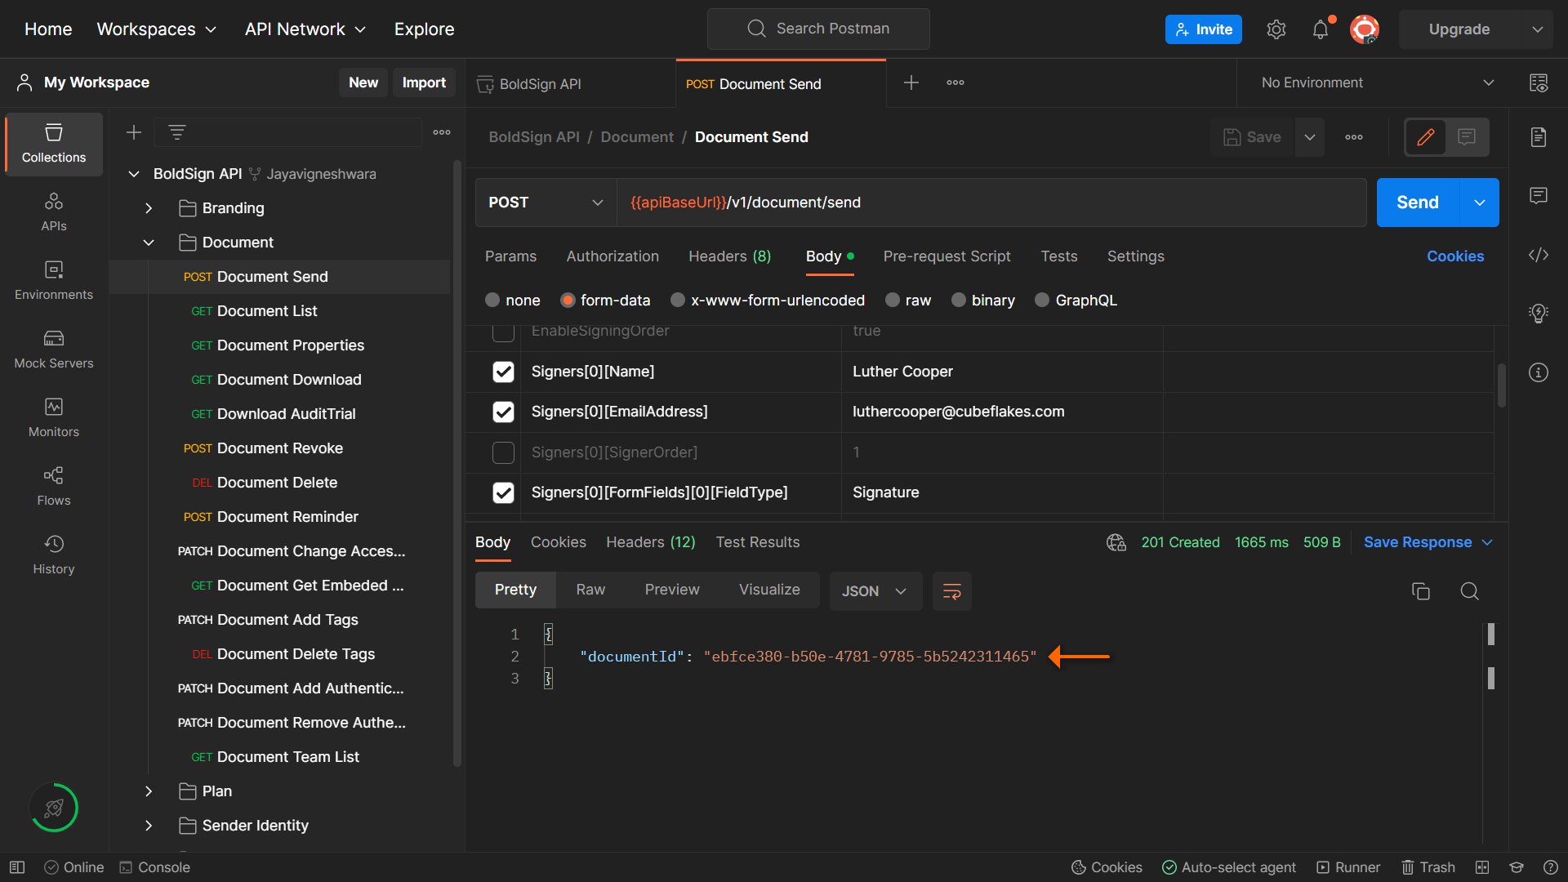Click the Send button

point(1418,203)
